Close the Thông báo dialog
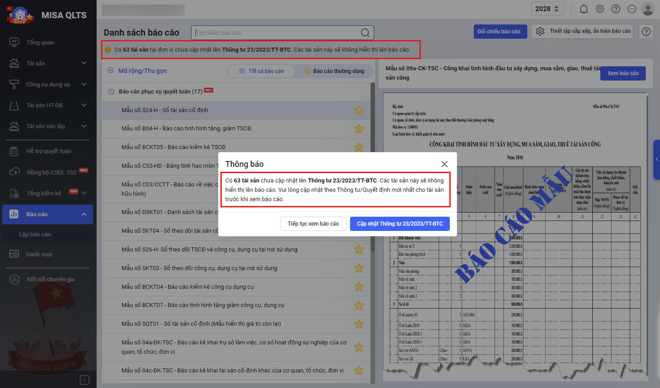This screenshot has height=388, width=660. 444,164
